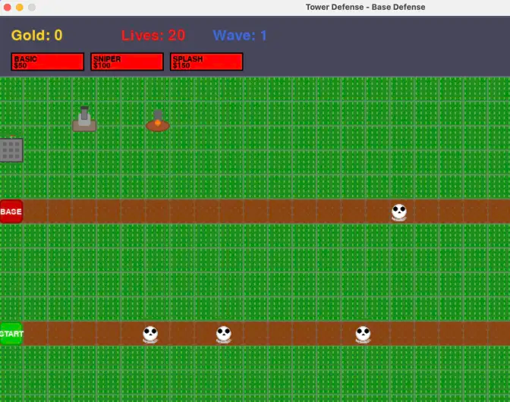Click the leftmost skull enemy on lower path
Viewport: 510px width, 402px height.
(150, 334)
